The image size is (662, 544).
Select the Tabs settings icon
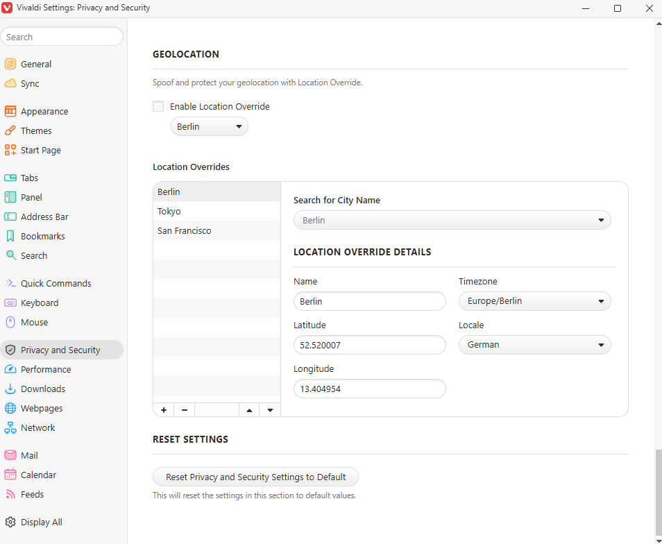[12, 178]
